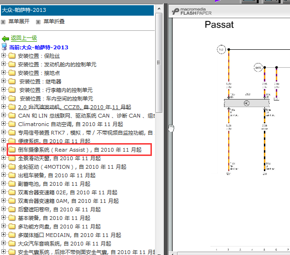This screenshot has height=255, width=290.
Task: Click the folder icon for 安装位置：接地点
Action: pyautogui.click(x=12, y=73)
